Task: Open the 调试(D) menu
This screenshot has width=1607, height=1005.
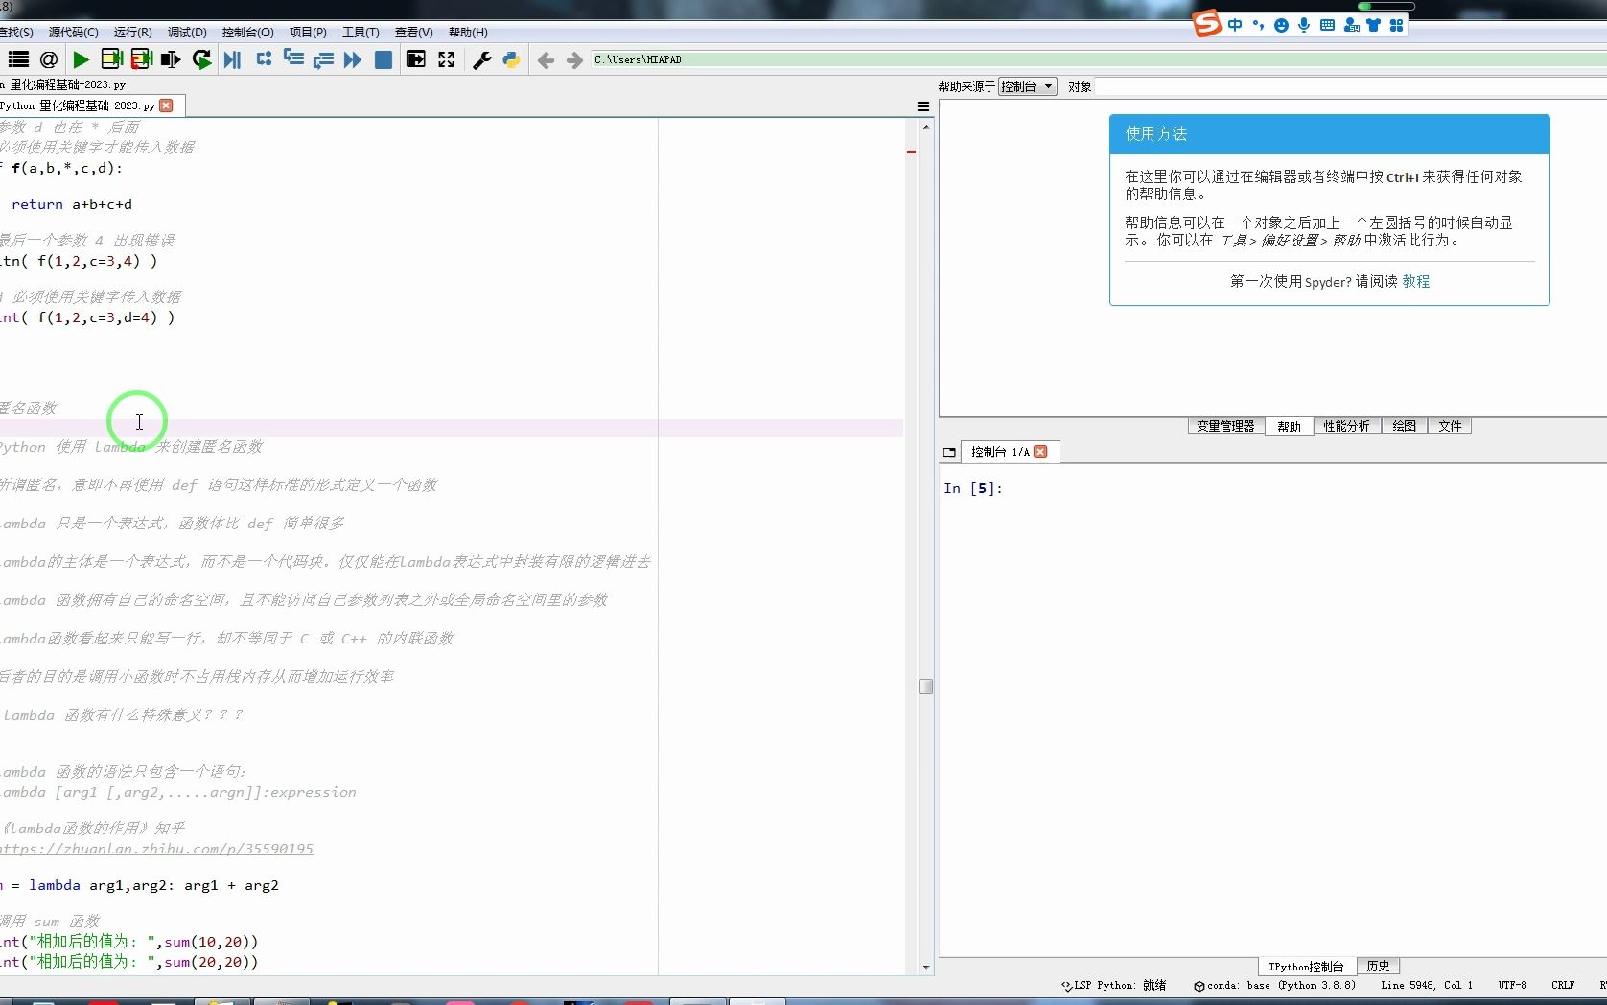Action: coord(187,32)
